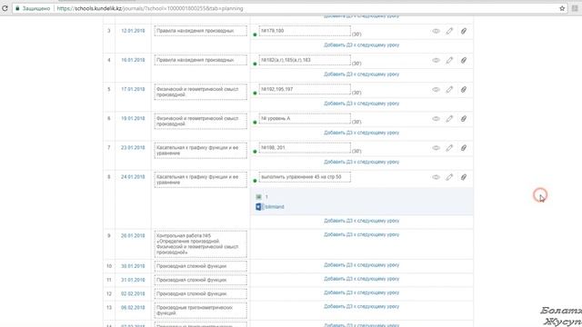Attach file to '№ уровень А' homework

click(464, 119)
